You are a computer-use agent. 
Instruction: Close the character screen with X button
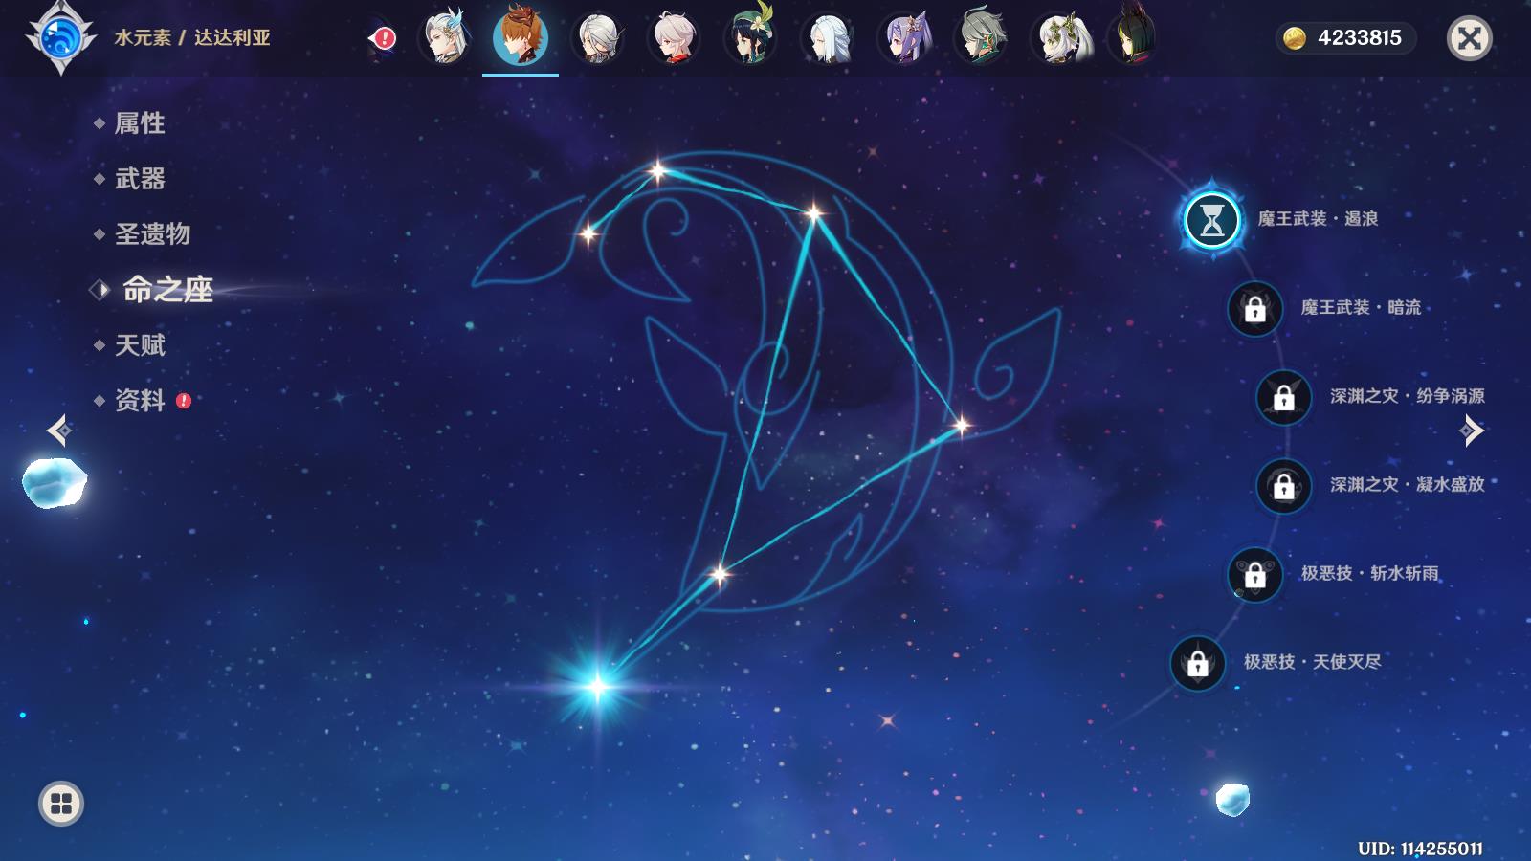point(1469,38)
